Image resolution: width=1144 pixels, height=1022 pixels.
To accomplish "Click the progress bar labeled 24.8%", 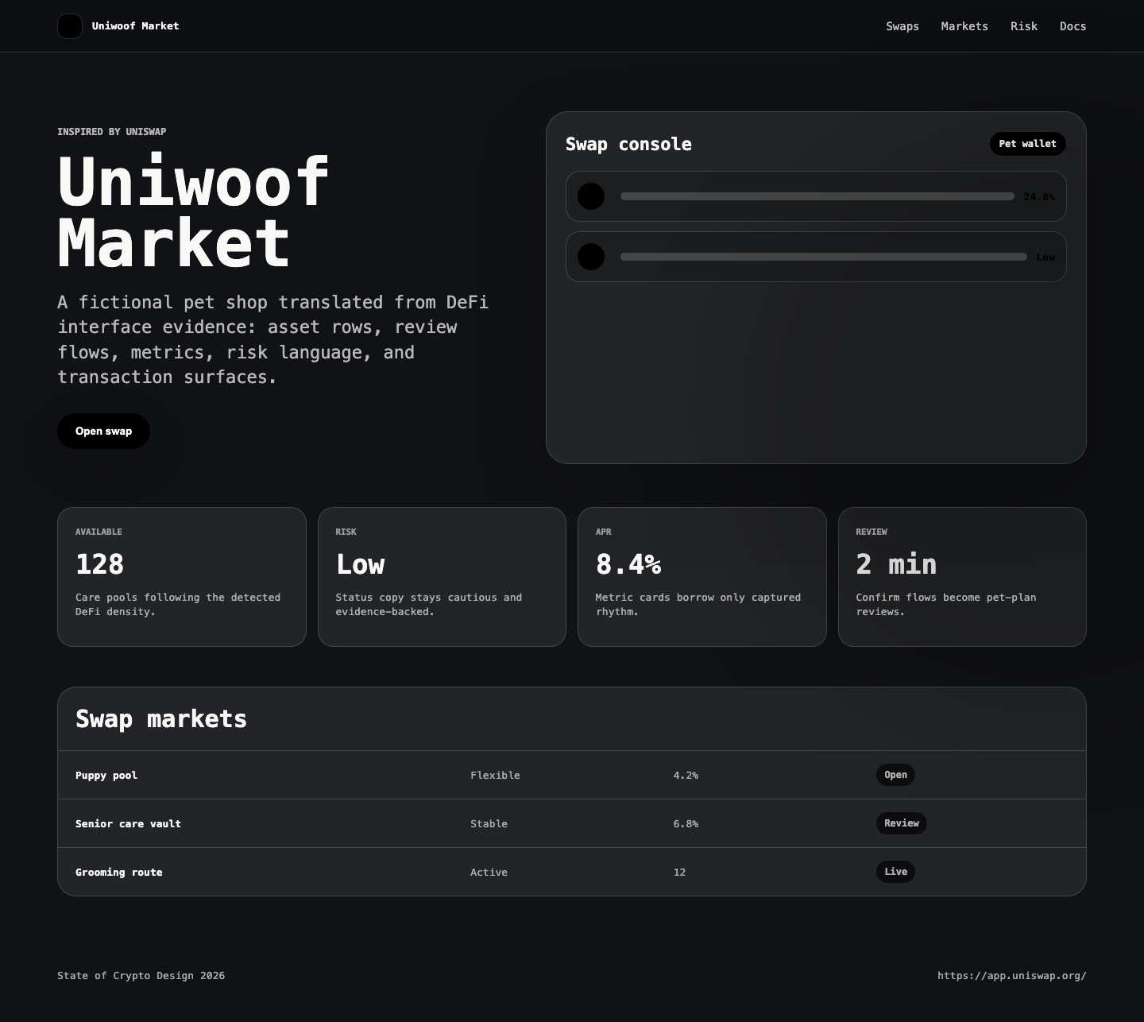I will click(817, 196).
